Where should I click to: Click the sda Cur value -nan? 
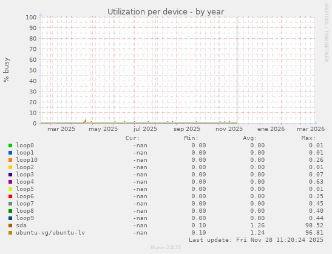tap(140, 226)
